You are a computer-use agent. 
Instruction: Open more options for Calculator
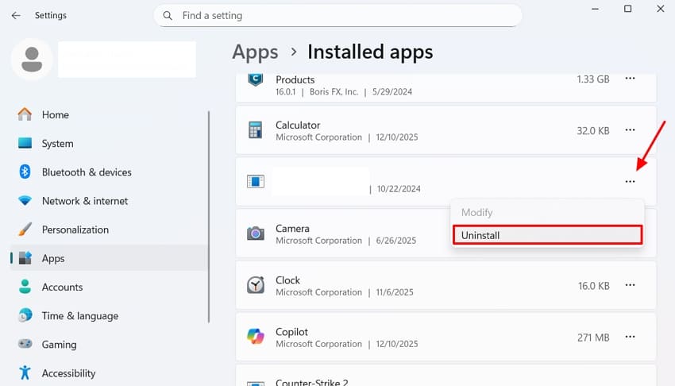click(x=630, y=130)
